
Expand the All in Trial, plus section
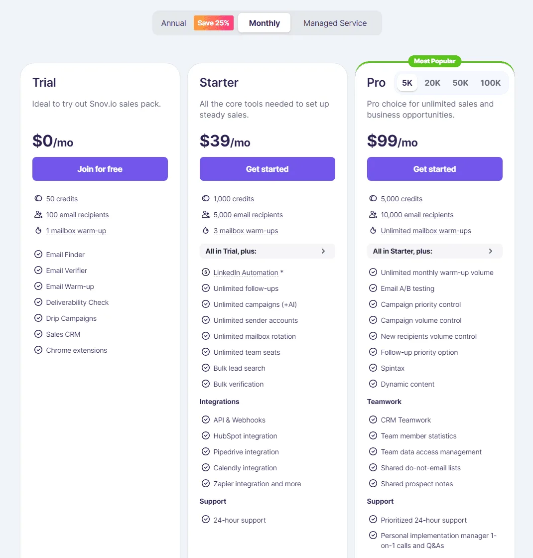coord(267,251)
